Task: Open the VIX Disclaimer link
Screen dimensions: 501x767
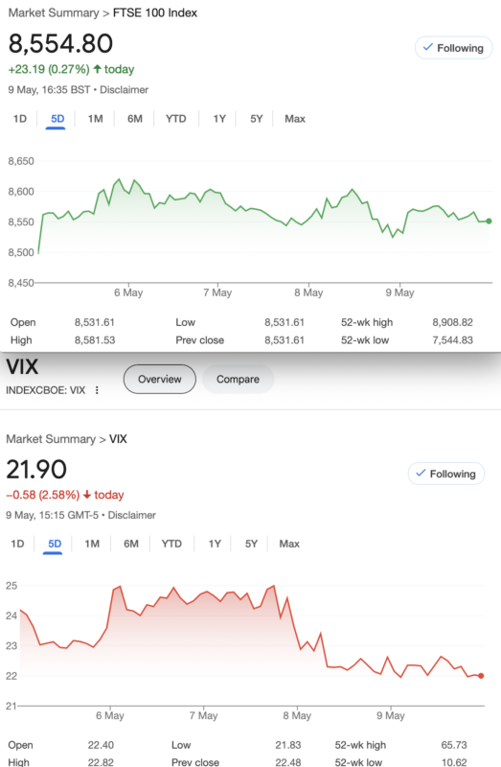Action: (x=131, y=515)
